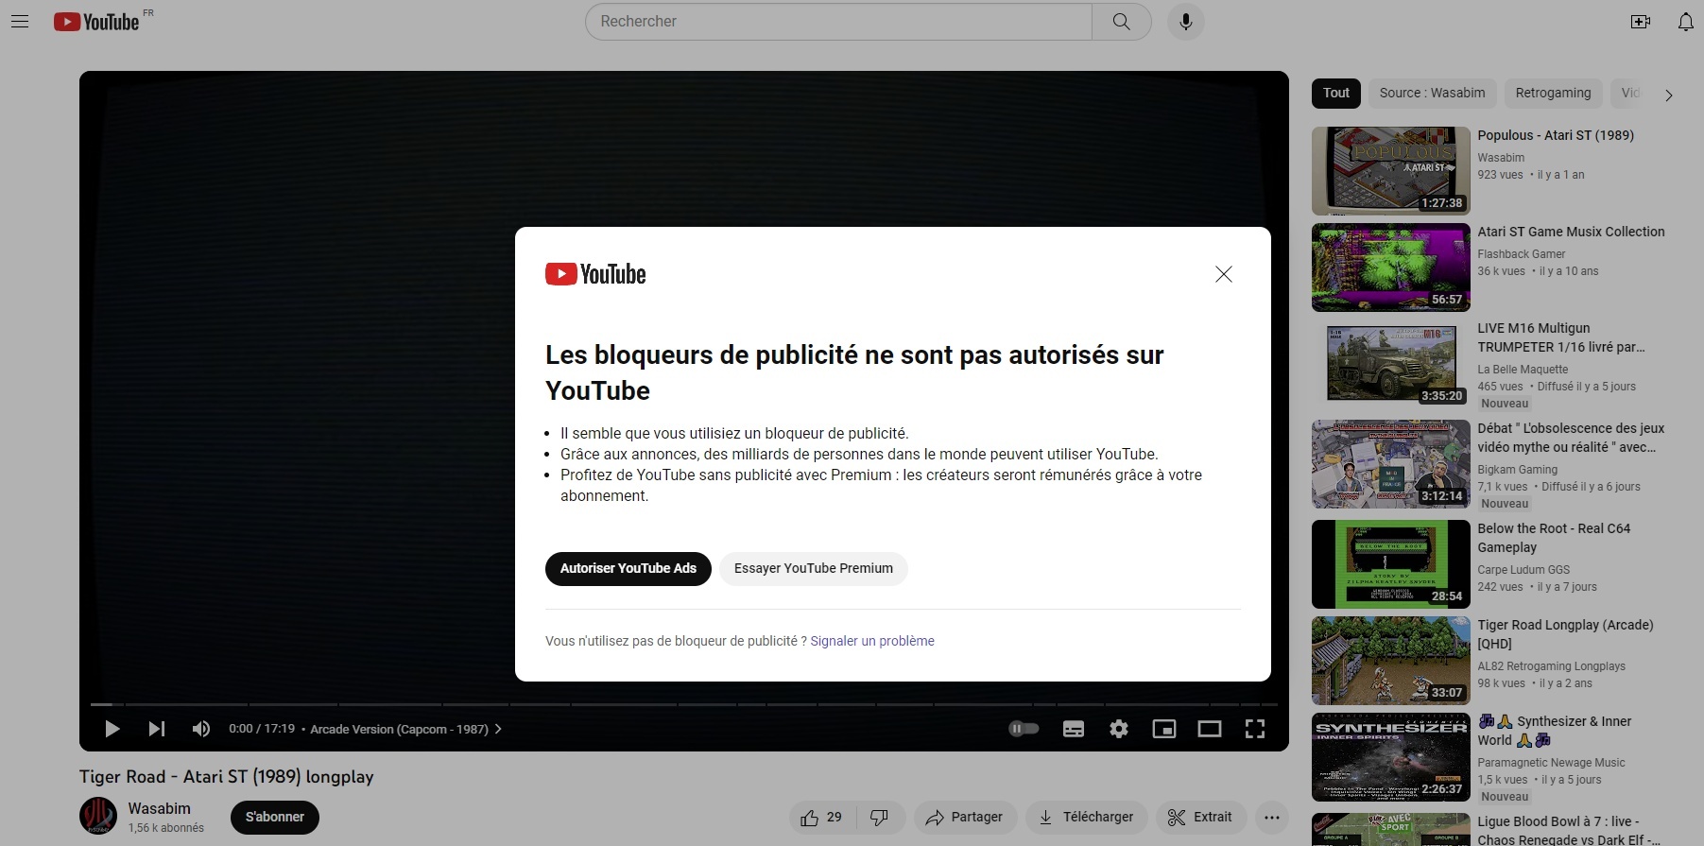
Task: Open Carpe Ludum GGS channel link
Action: (1523, 570)
